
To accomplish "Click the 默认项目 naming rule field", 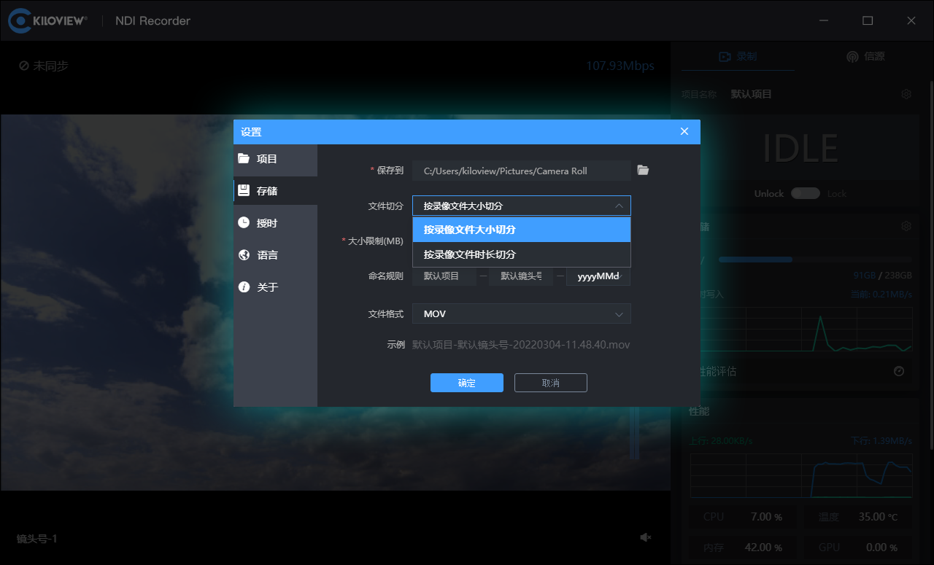I will [x=444, y=276].
